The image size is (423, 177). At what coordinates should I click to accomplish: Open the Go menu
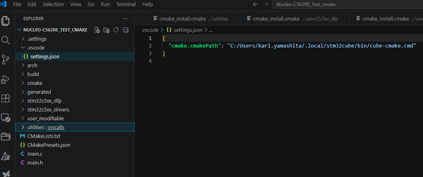pyautogui.click(x=91, y=4)
